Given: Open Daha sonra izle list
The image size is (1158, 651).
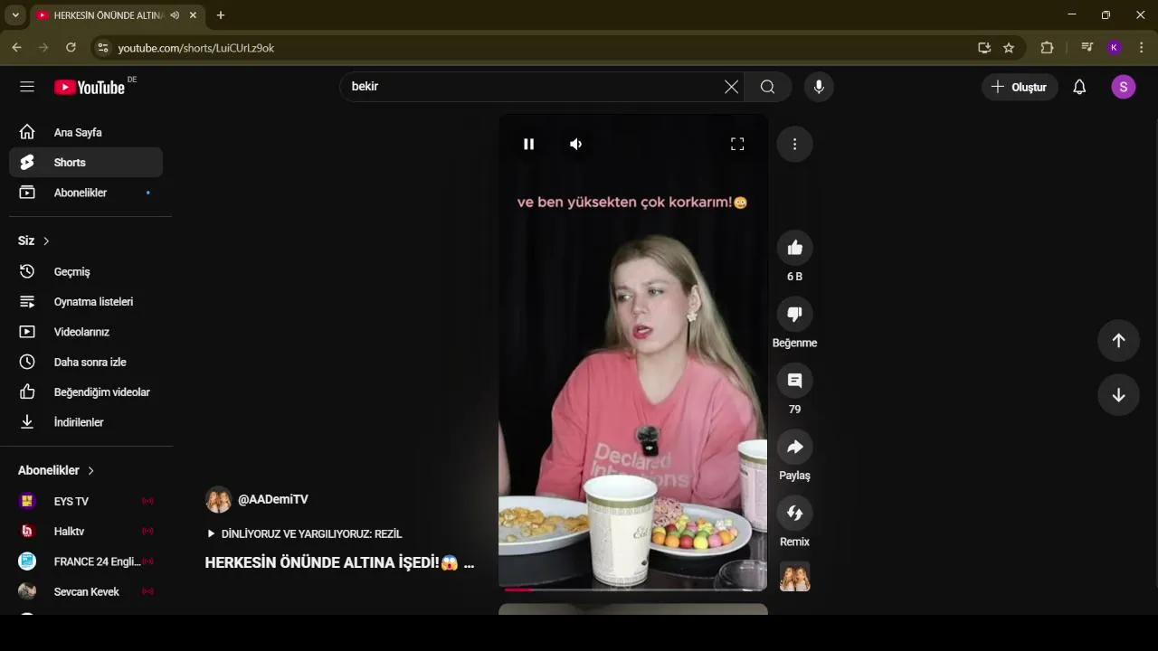Looking at the screenshot, I should coord(86,362).
